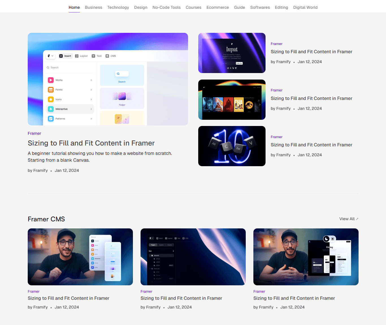Click the Framer tag under the Pricing card
386x325 pixels.
[259, 292]
